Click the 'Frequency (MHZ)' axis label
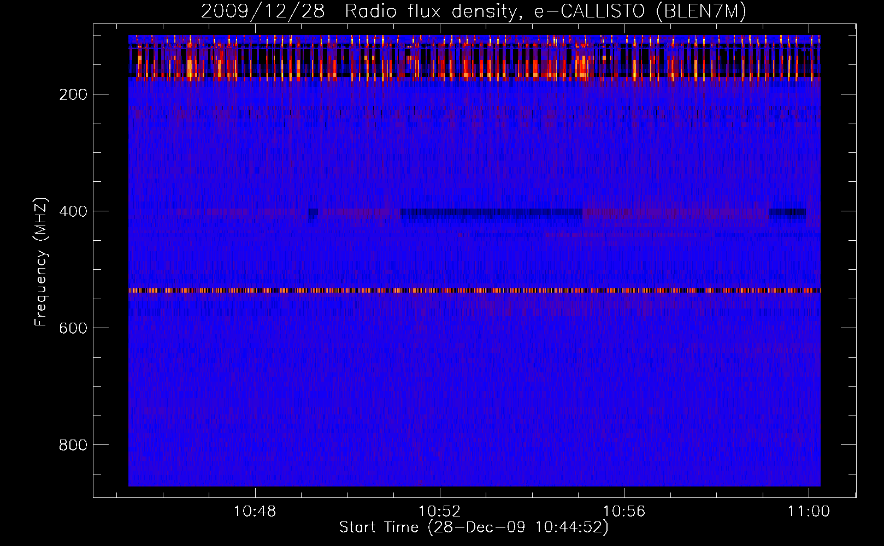 (41, 262)
